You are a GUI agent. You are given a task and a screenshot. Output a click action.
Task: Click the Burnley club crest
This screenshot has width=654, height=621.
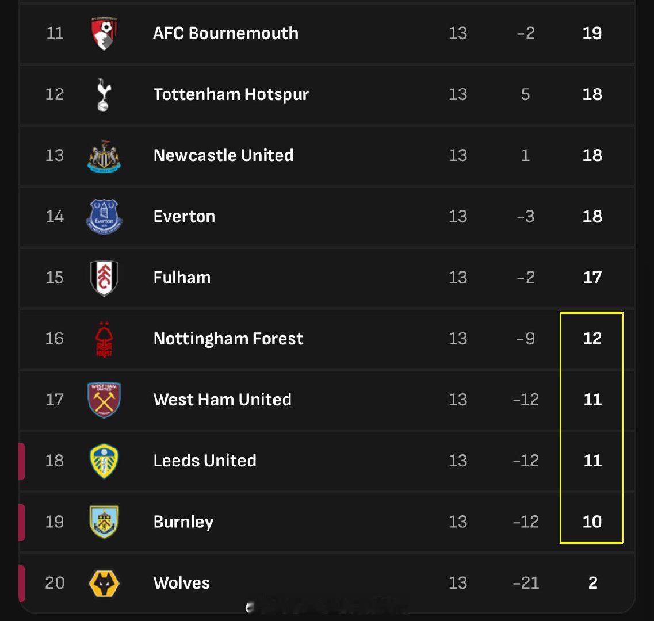click(104, 522)
